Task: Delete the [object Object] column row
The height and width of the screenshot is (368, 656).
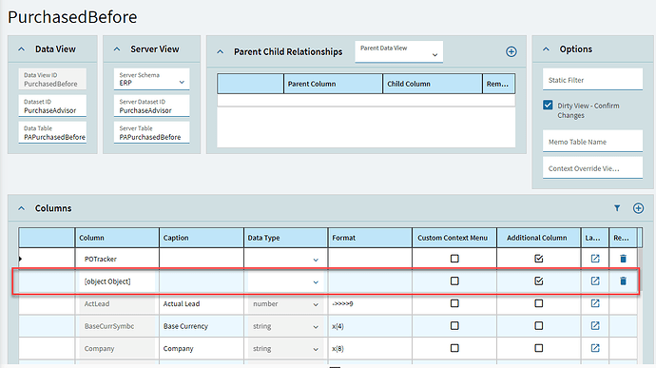Action: click(623, 281)
